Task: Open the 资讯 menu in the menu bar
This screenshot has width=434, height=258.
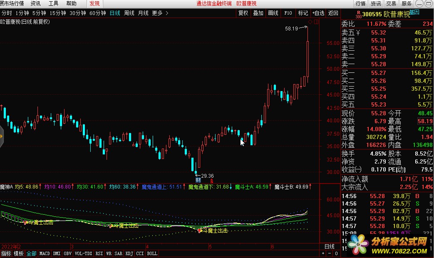Action: click(35, 4)
